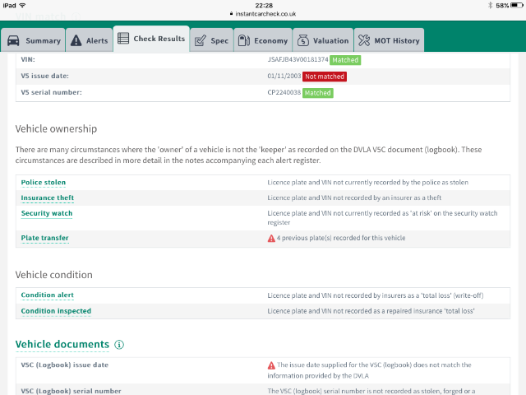Image resolution: width=526 pixels, height=395 pixels.
Task: Click the Security watch link
Action: (x=47, y=214)
